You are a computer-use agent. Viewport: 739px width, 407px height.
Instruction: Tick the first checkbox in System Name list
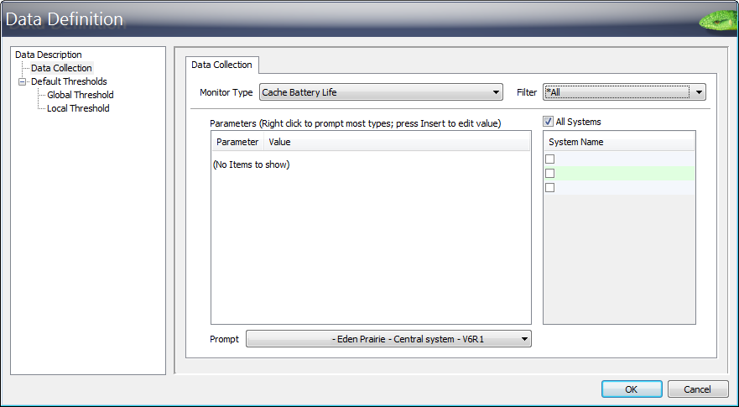tap(550, 159)
